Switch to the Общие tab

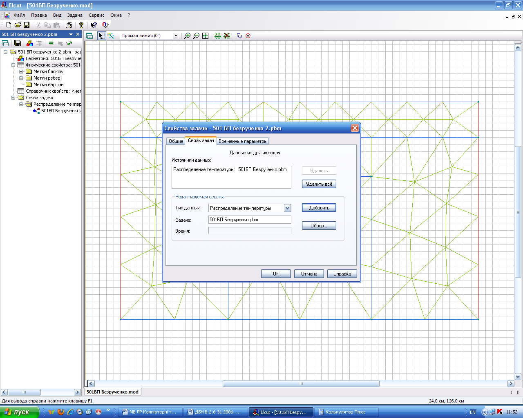tap(176, 141)
